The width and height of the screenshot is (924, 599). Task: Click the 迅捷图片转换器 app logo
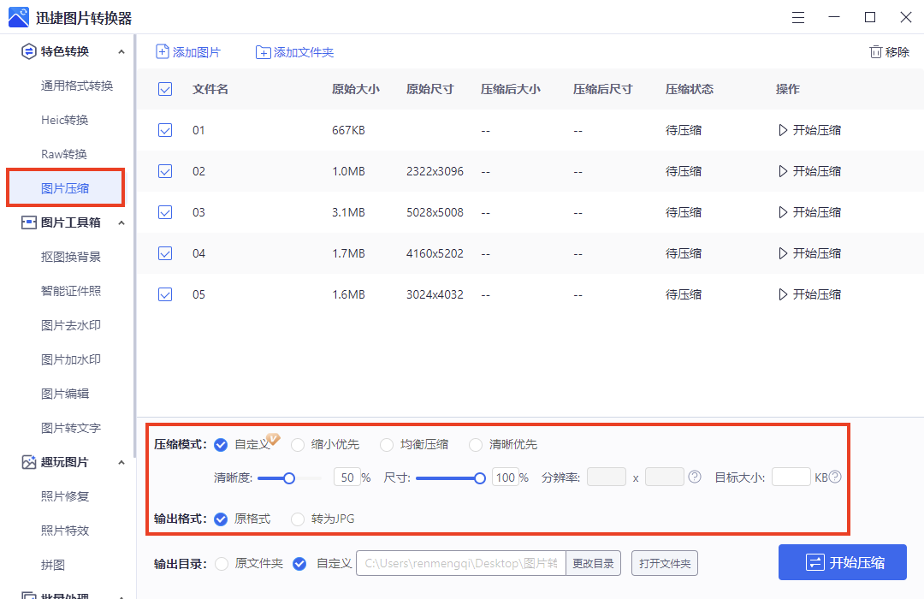pyautogui.click(x=18, y=18)
